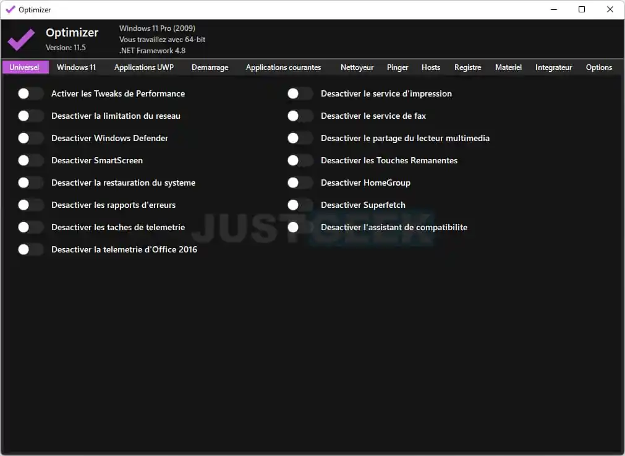Toggle Desactiver le service d'impression
The width and height of the screenshot is (625, 456).
pyautogui.click(x=300, y=94)
